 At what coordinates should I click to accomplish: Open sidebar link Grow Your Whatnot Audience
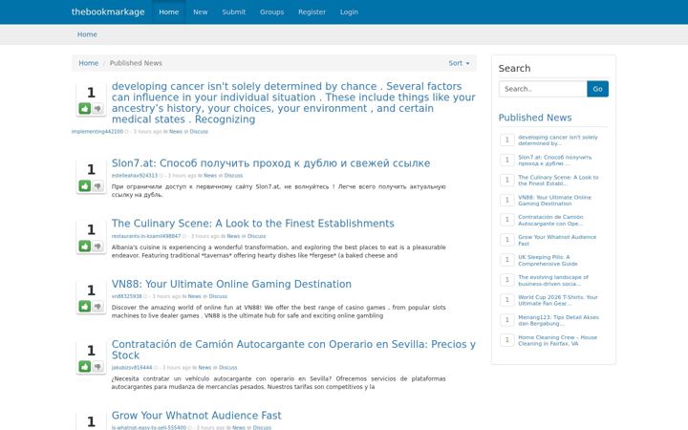point(557,240)
